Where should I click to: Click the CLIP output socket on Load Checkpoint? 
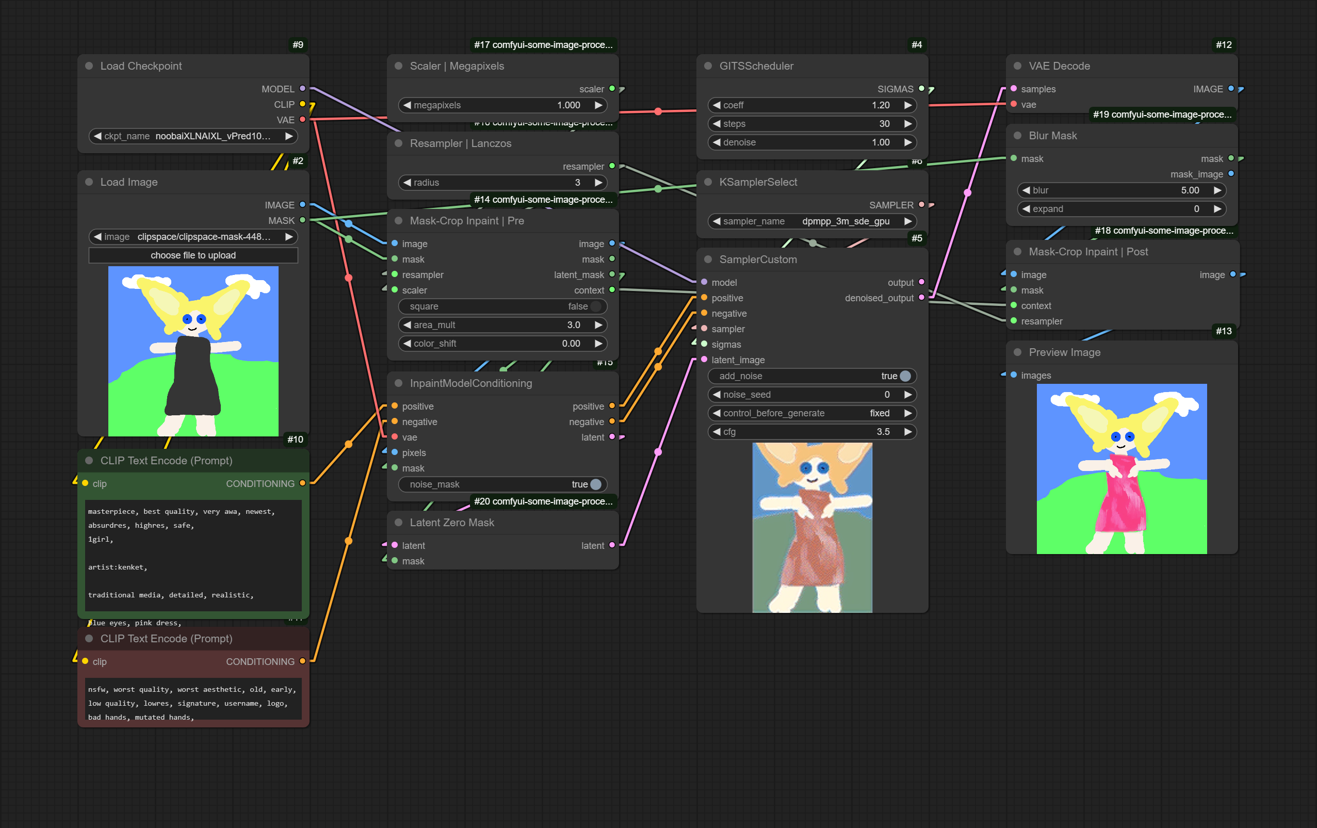coord(302,103)
